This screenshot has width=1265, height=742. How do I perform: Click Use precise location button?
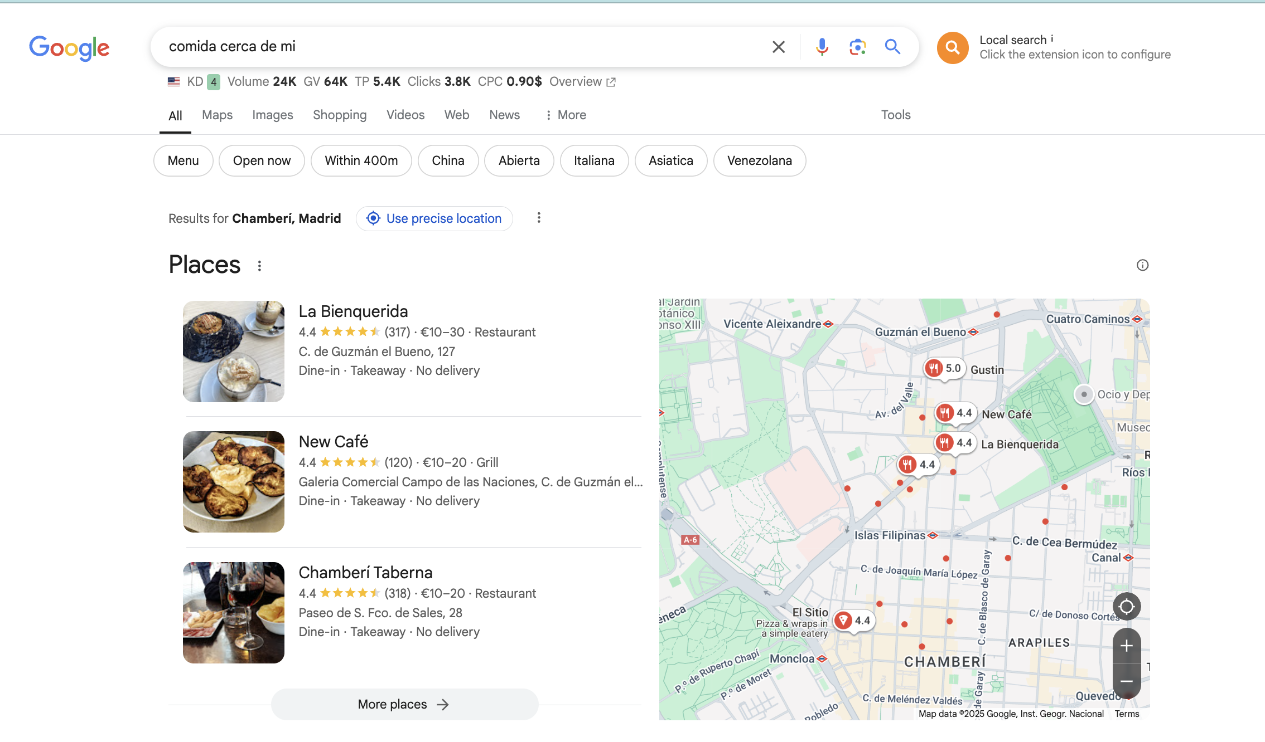pos(434,218)
